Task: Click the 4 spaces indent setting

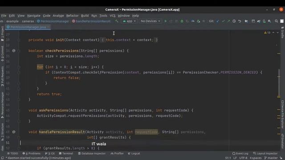Action: click(x=256, y=158)
